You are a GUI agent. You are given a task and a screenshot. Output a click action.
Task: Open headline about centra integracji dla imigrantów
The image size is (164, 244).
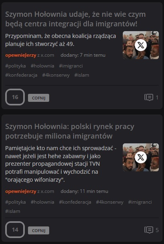(76, 19)
